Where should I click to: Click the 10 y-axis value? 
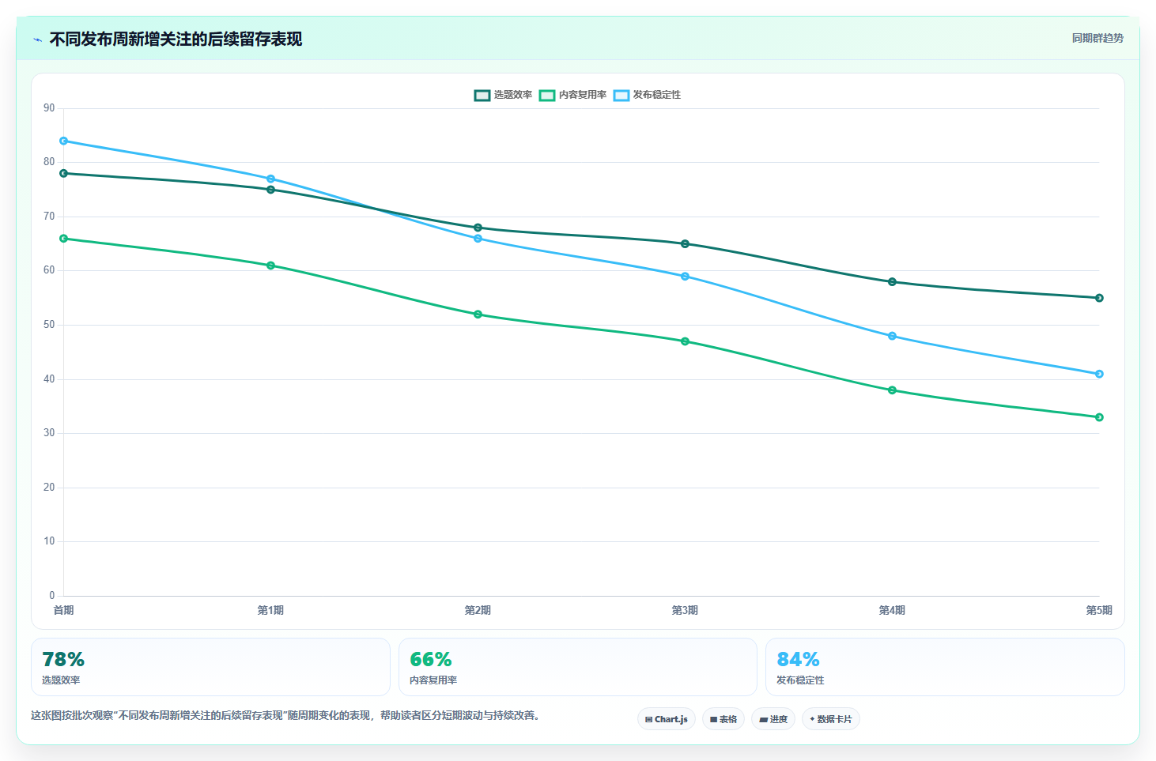coord(49,541)
